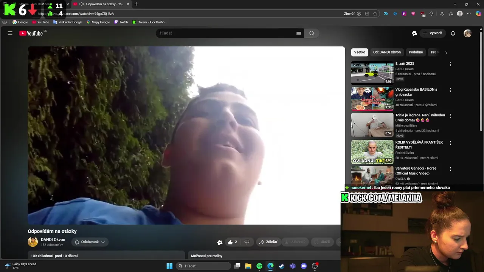Open the Edge Copilot icon

478,14
